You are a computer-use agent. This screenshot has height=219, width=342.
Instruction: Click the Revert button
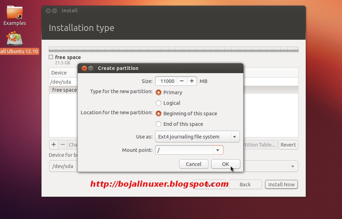[288, 145]
